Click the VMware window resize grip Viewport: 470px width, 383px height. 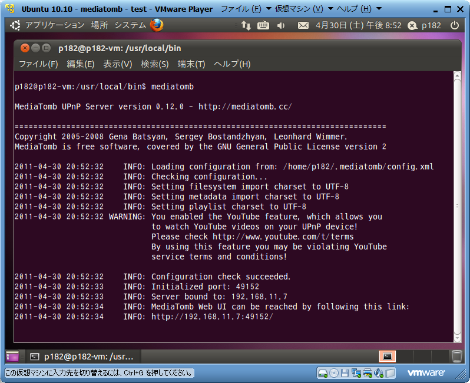461,374
